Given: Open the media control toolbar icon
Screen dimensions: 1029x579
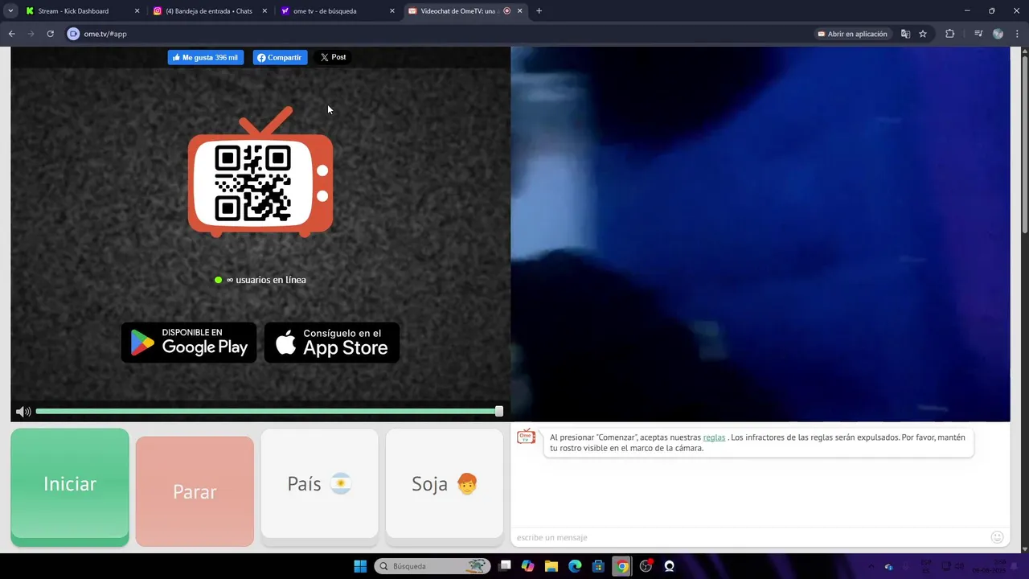Looking at the screenshot, I should [978, 34].
